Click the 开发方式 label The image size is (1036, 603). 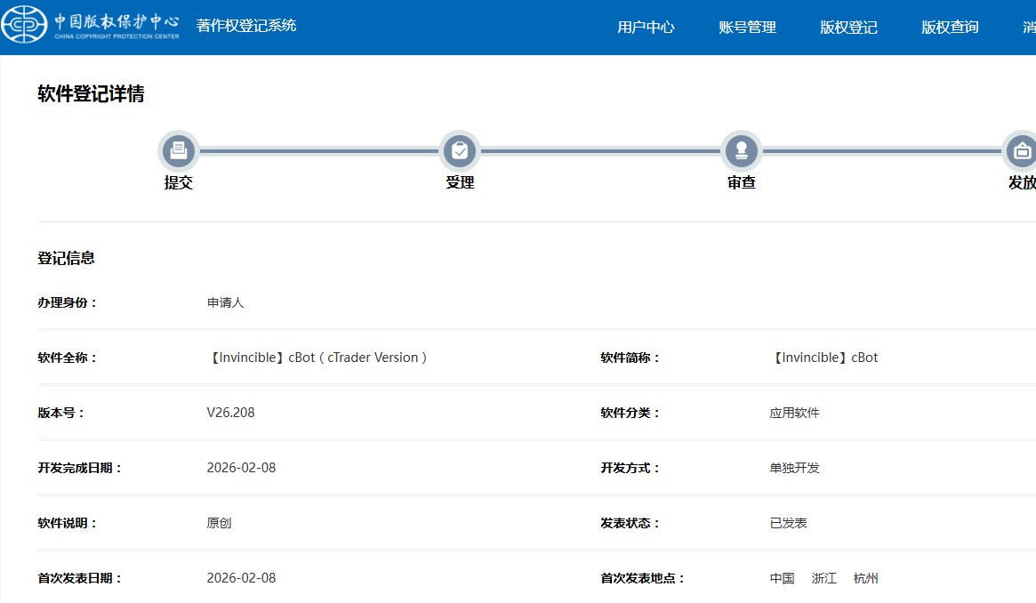[x=630, y=469]
